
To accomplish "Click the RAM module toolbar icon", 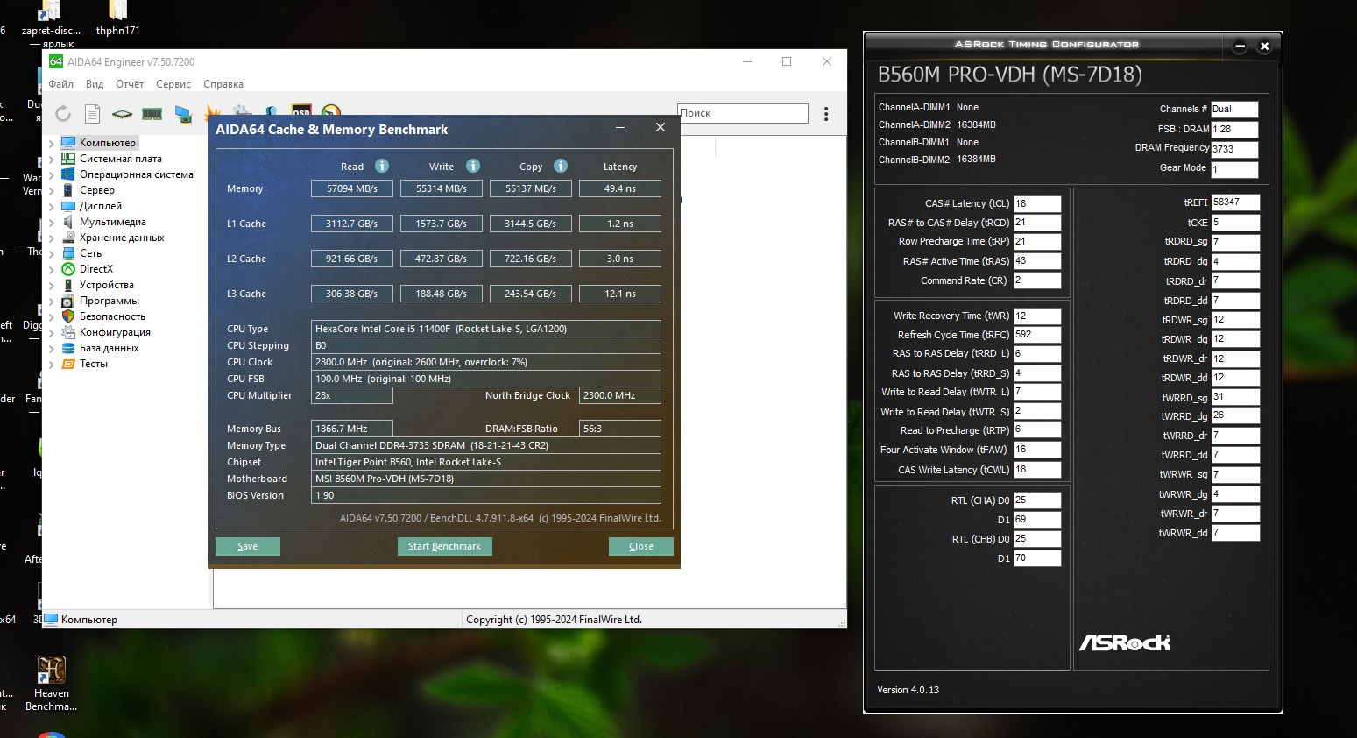I will point(152,113).
